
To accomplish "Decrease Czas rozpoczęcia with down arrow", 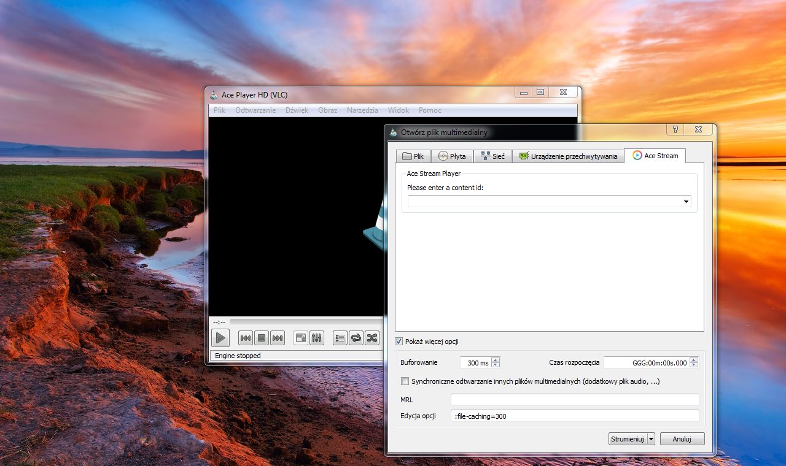I will pos(694,365).
